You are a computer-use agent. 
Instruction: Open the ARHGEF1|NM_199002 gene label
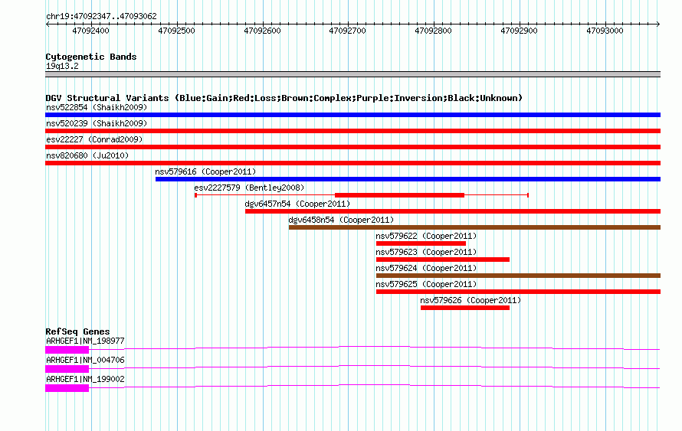(85, 379)
